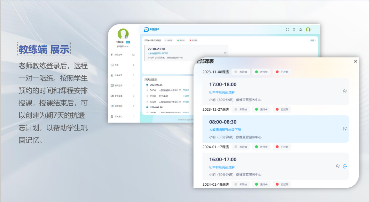Filter 2024-05-25课表 by 进行中
This screenshot has width=369, height=202.
pos(181,41)
